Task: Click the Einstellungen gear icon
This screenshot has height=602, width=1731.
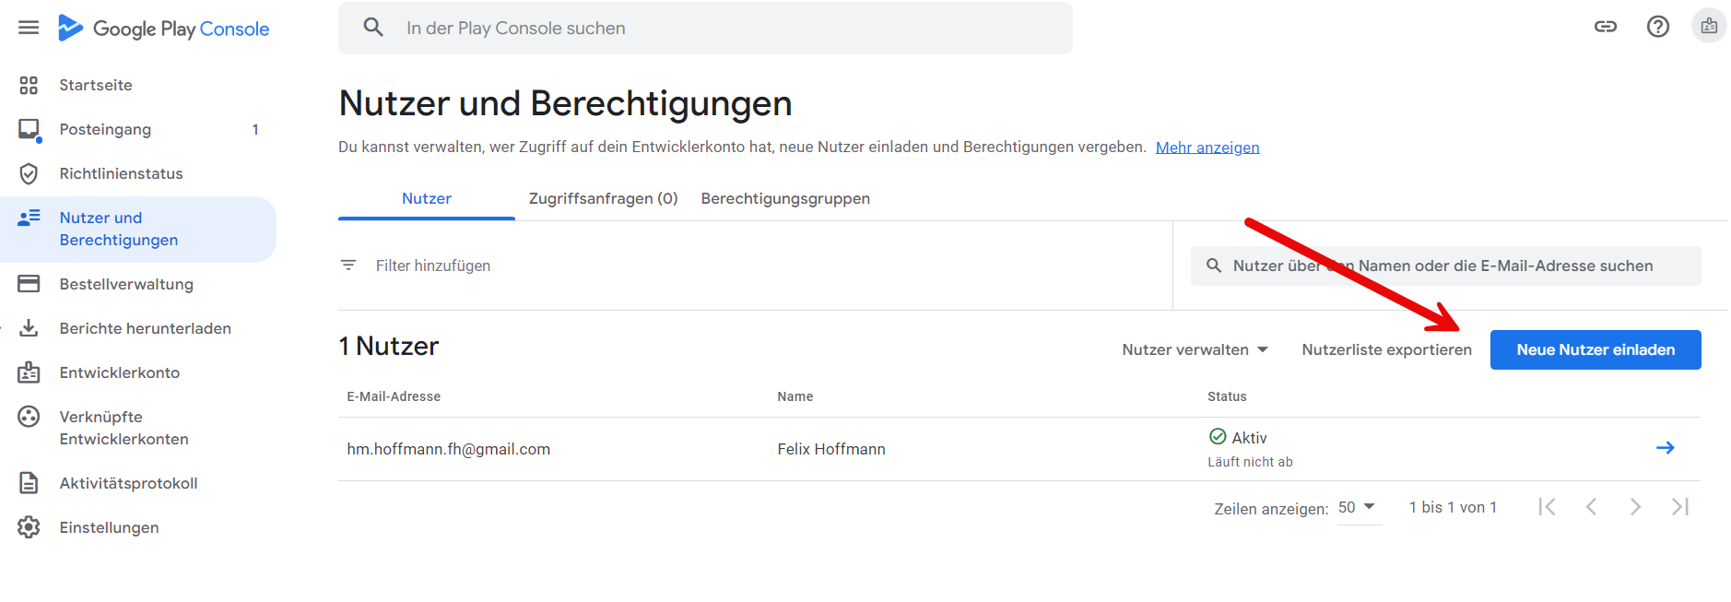Action: 29,527
